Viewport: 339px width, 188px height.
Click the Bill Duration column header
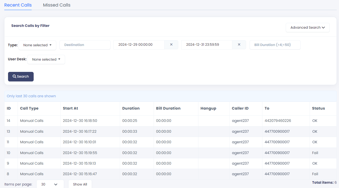point(168,108)
